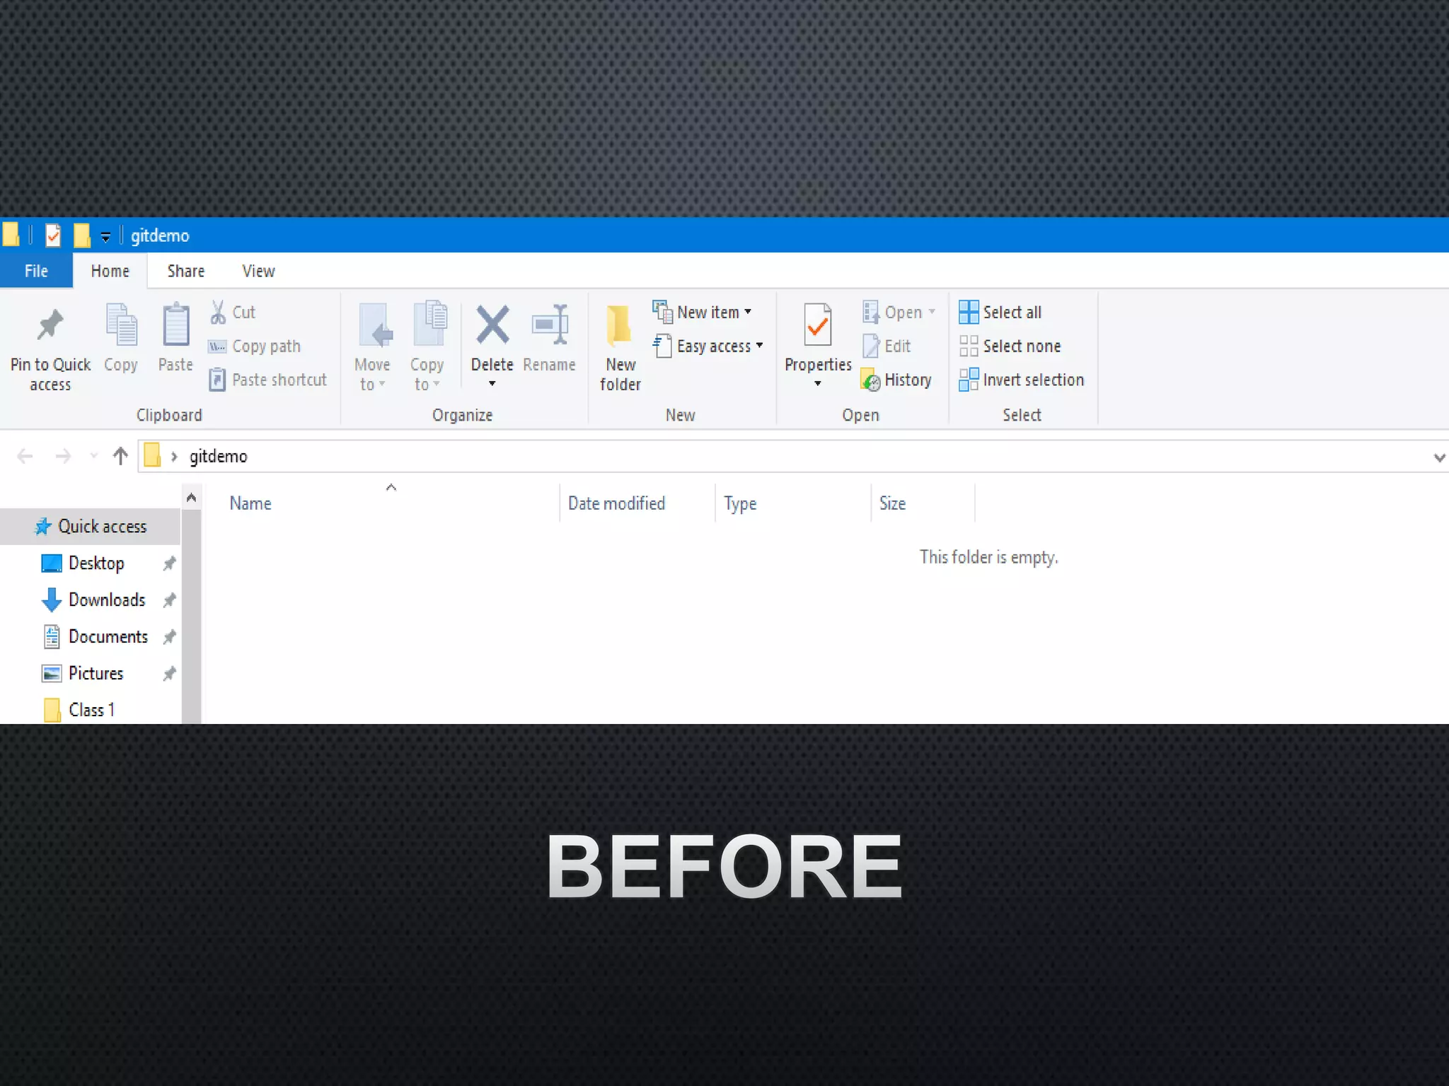Click Select none in ribbon
The width and height of the screenshot is (1449, 1086).
(1010, 346)
